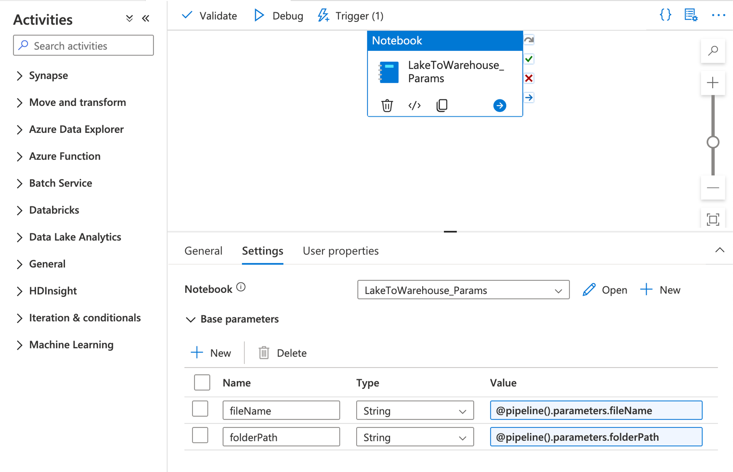
Task: Delete the Notebook activity trash icon
Action: [x=387, y=105]
